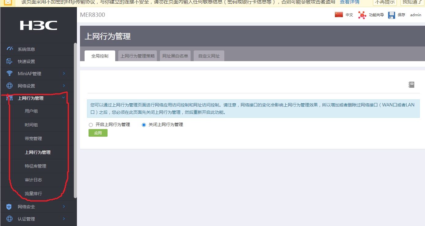The height and width of the screenshot is (226, 425).
Task: Switch to the 自定义网址 tab
Action: click(x=209, y=56)
